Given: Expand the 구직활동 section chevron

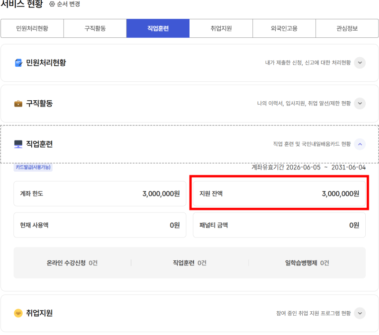Looking at the screenshot, I should [x=360, y=103].
